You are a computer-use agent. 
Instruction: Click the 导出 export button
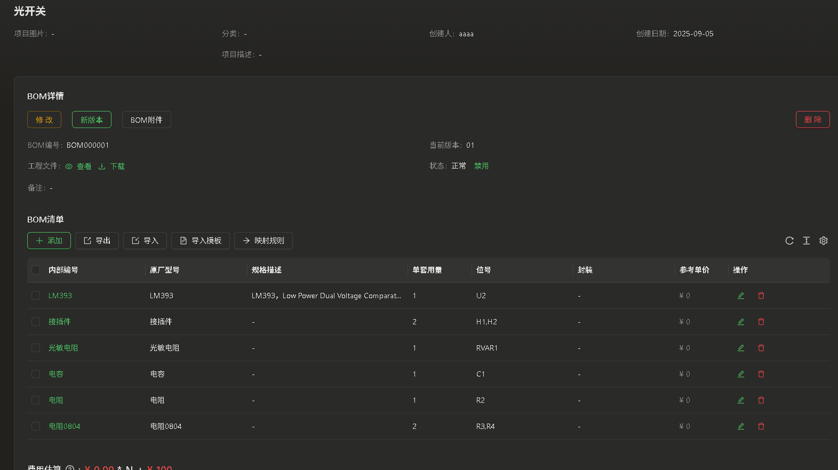pyautogui.click(x=97, y=241)
